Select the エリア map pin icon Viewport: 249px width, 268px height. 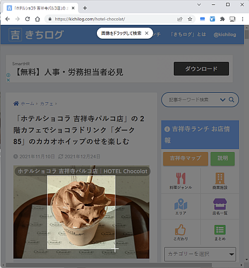tap(180, 204)
